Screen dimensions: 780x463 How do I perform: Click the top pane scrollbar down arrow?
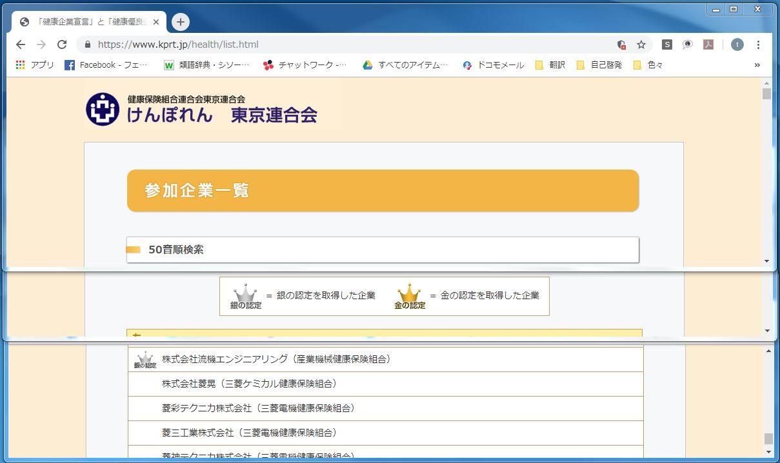[x=767, y=261]
